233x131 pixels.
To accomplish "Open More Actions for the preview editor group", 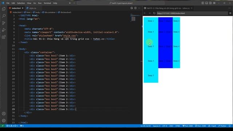I will coord(230,8).
